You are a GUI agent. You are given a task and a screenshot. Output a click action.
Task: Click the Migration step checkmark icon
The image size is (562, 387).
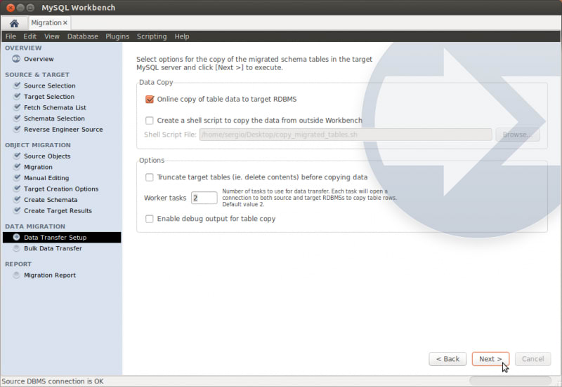tap(17, 167)
